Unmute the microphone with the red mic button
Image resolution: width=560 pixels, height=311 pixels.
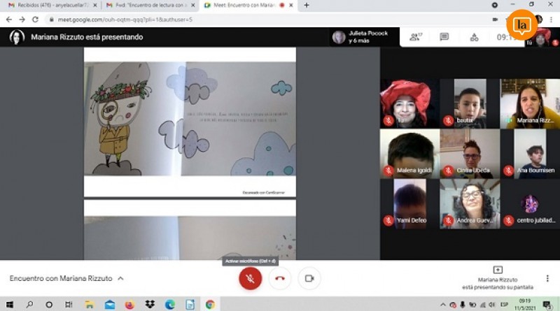coord(250,278)
